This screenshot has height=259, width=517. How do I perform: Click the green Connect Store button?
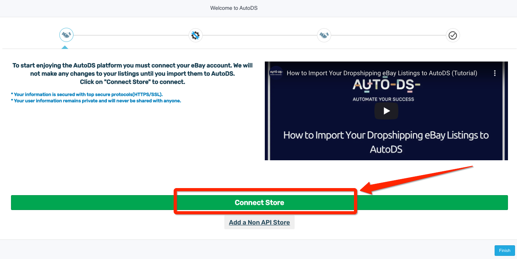pos(259,203)
